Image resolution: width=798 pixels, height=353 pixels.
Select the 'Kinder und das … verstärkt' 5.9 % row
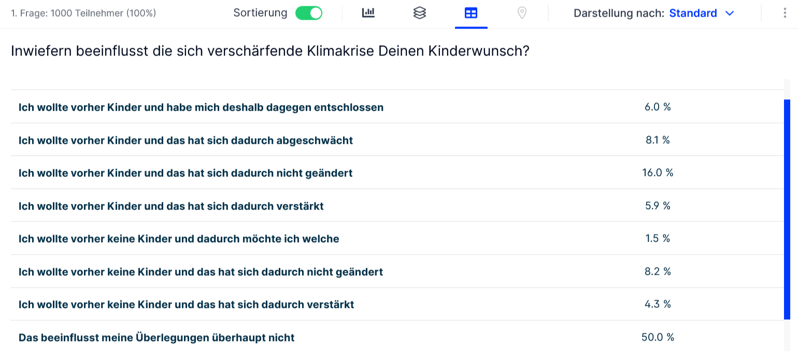(x=171, y=206)
